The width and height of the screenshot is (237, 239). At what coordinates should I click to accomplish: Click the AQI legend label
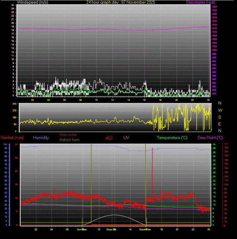click(109, 138)
